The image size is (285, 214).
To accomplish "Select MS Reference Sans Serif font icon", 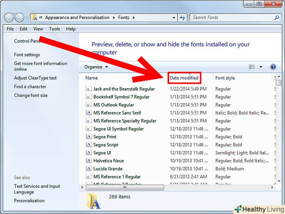I will tap(88, 112).
